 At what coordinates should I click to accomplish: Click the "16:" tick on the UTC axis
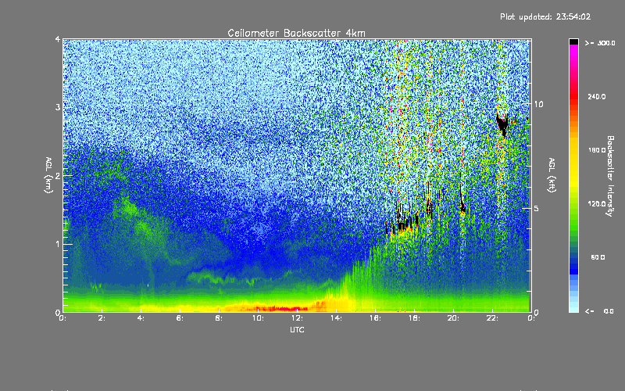click(375, 318)
